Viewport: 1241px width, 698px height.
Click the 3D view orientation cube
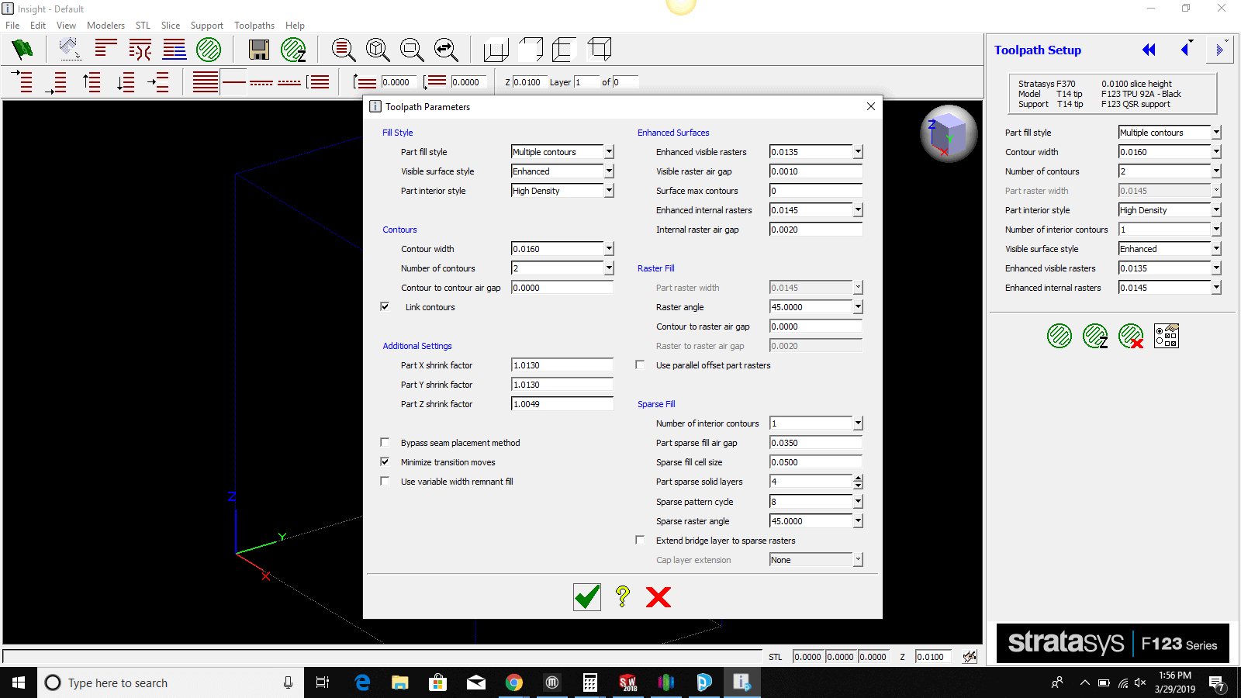(948, 133)
